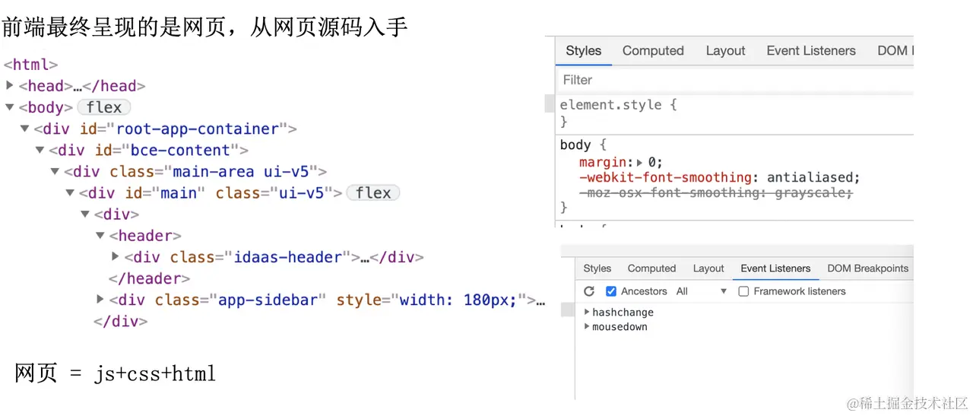Collapse the root-app-container div
The image size is (973, 416).
coord(25,129)
